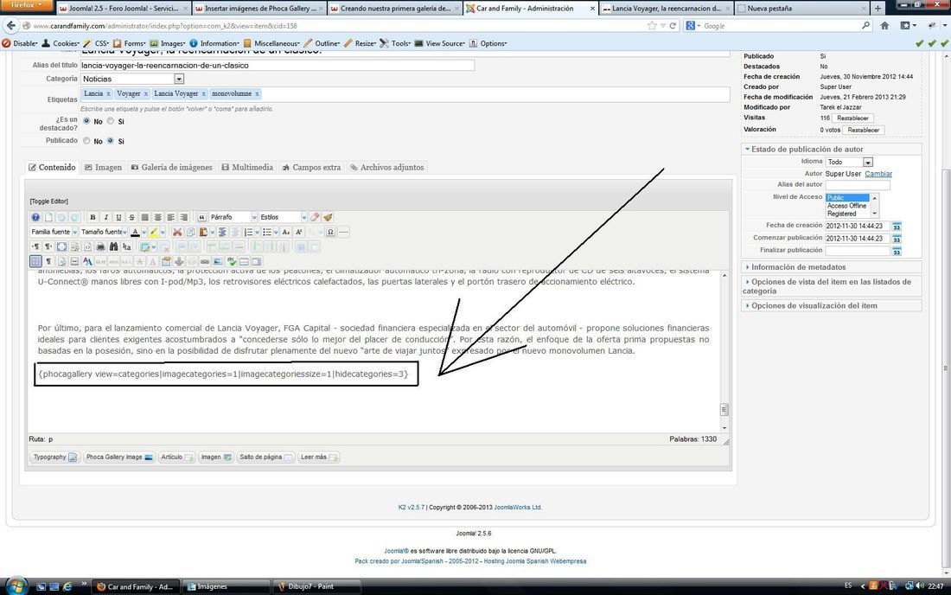Set ¿Es un destacado? to No
951x595 pixels.
pos(86,121)
